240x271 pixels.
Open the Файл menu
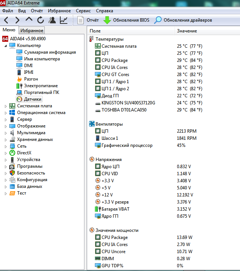[x=7, y=11]
